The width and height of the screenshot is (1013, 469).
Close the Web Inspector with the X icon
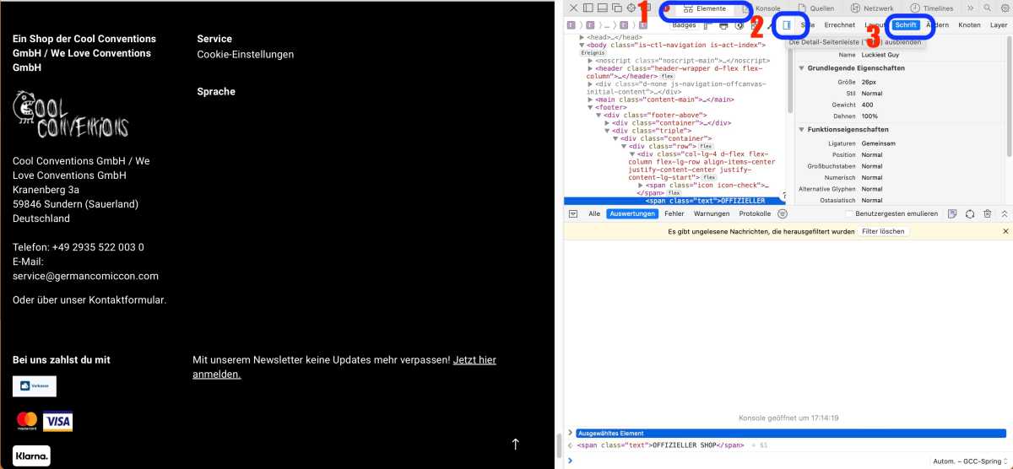pos(574,8)
